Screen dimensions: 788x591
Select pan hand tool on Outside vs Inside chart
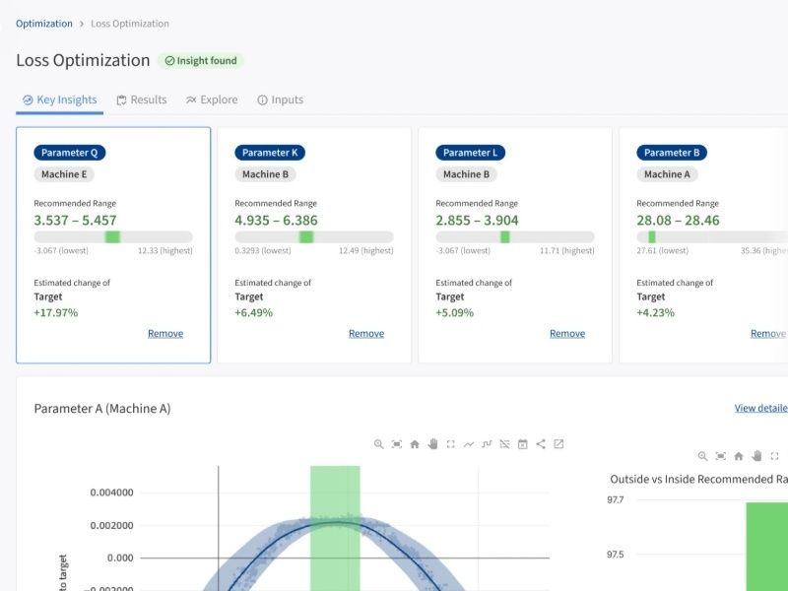pyautogui.click(x=756, y=456)
